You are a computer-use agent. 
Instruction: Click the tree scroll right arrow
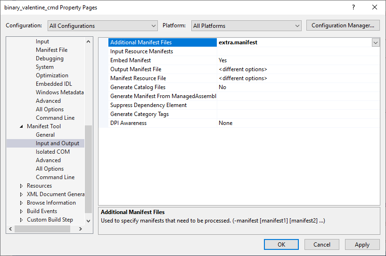coord(81,229)
